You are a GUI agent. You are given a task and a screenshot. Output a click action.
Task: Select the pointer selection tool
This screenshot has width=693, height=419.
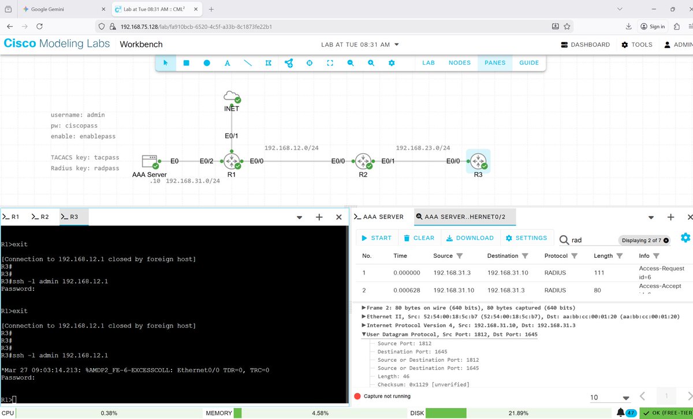click(166, 63)
